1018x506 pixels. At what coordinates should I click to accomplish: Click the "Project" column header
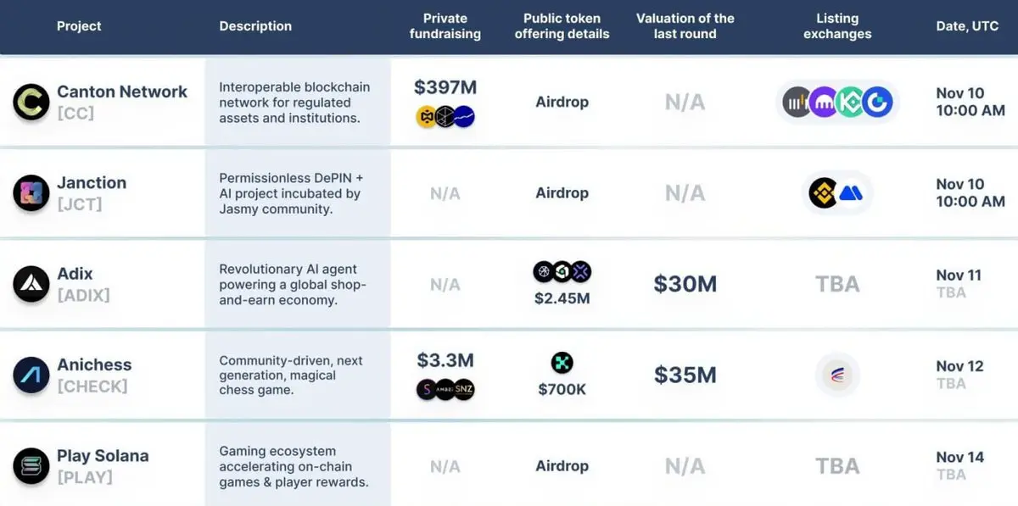point(79,26)
